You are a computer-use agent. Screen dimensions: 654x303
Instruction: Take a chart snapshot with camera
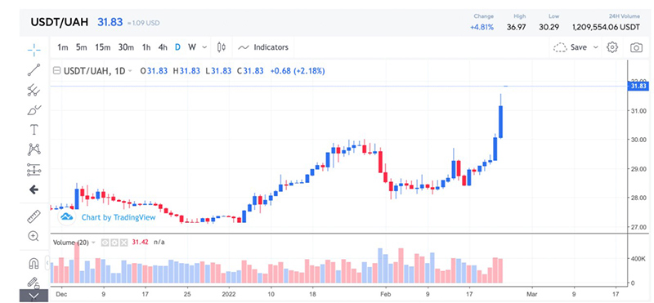(x=636, y=47)
